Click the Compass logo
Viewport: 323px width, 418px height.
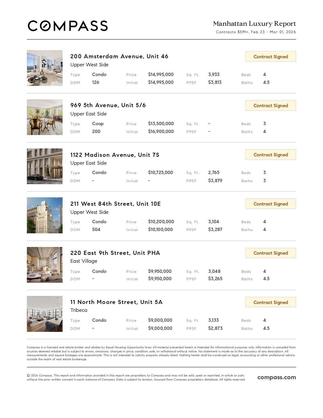pyautogui.click(x=68, y=26)
